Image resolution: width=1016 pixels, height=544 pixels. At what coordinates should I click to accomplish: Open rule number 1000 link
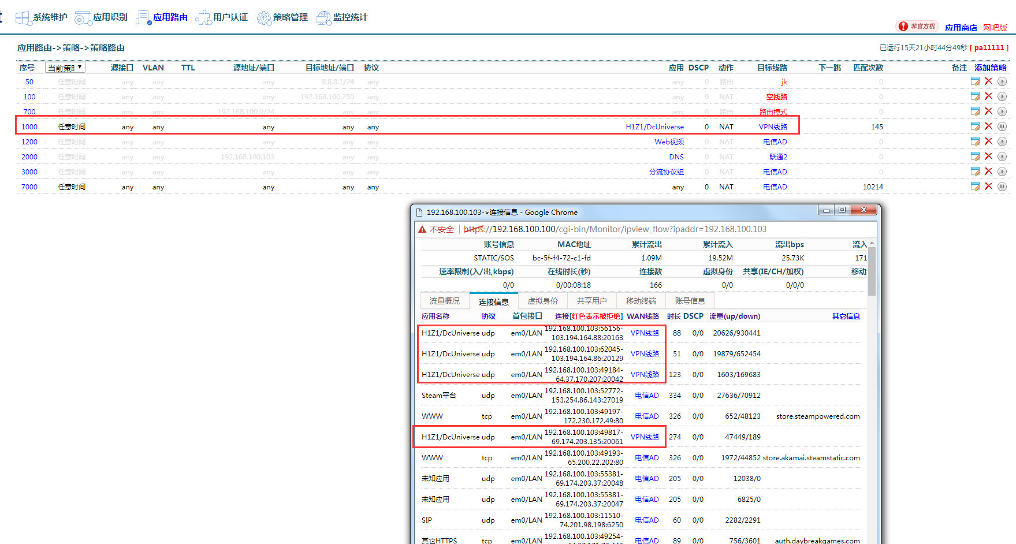tap(29, 127)
